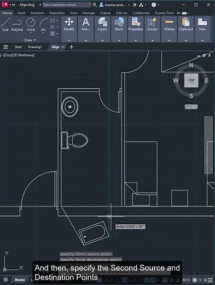This screenshot has height=285, width=215.
Task: Expand the Hatch tool flyout arrow
Action: coord(57,33)
